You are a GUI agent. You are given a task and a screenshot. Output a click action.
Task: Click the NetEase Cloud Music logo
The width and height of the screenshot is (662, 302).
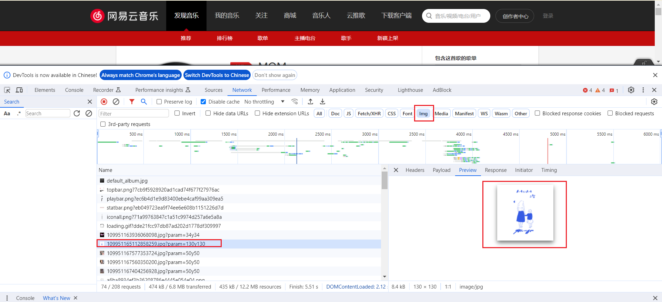point(124,16)
